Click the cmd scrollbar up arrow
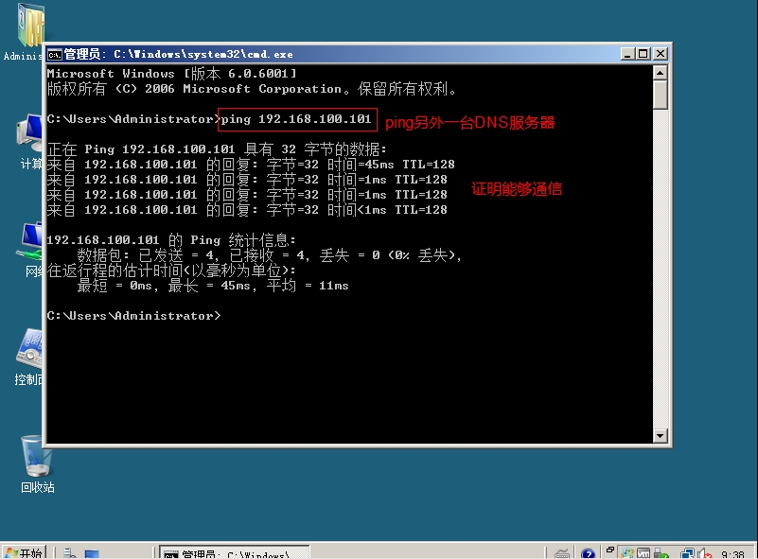 point(660,73)
